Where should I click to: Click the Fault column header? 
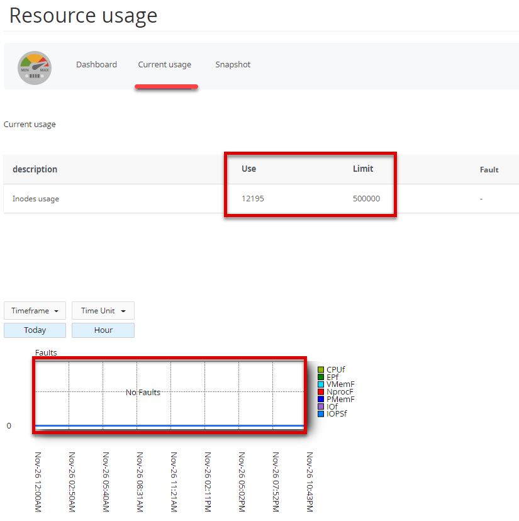tap(489, 170)
